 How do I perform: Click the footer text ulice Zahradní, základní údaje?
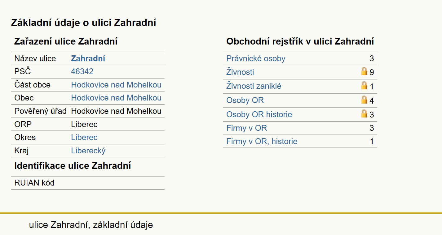point(91,224)
